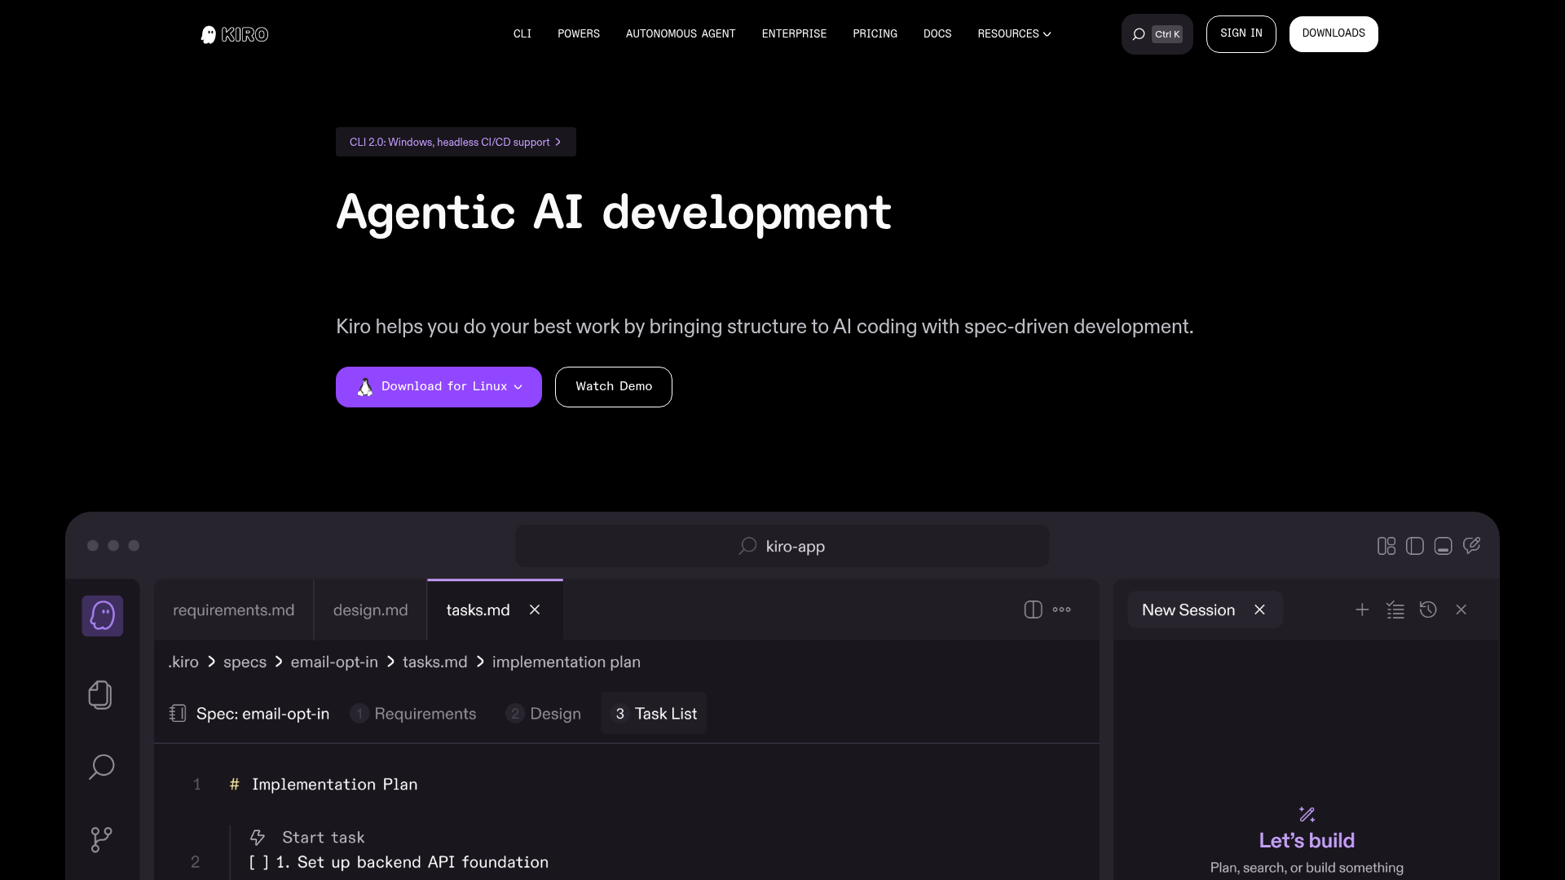Open the CLI 2.0 announcement banner link
The height and width of the screenshot is (880, 1565).
tap(456, 142)
